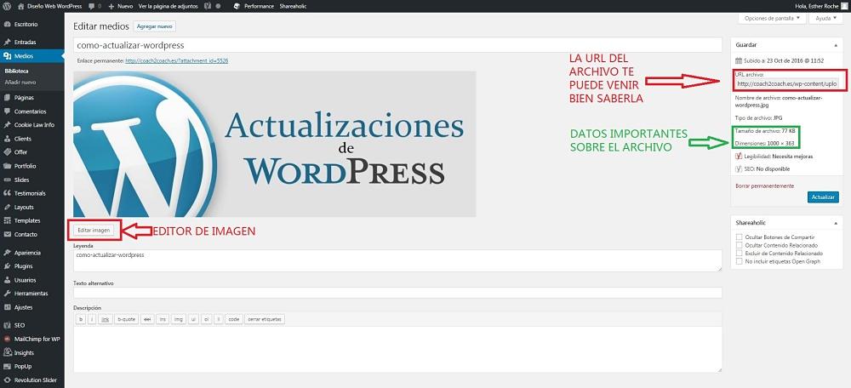Click the Templates icon in sidebar
This screenshot has width=851, height=388.
[7, 221]
